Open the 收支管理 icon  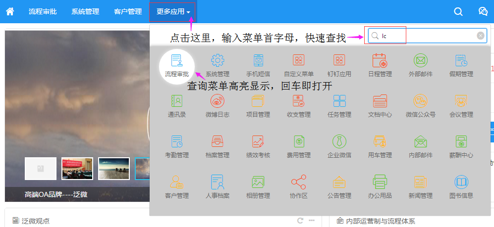tap(299, 101)
